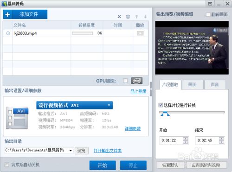The width and height of the screenshot is (232, 172).
Task: Enable the GPU加速 checkbox
Action: (x=125, y=81)
